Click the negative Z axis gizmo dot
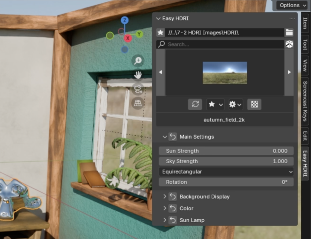The image size is (311, 239). [125, 50]
